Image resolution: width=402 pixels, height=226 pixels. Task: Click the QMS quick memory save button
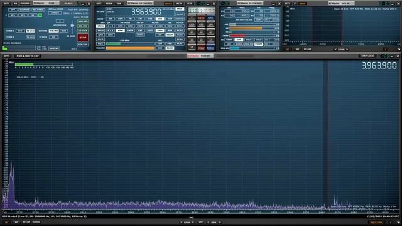100,35
